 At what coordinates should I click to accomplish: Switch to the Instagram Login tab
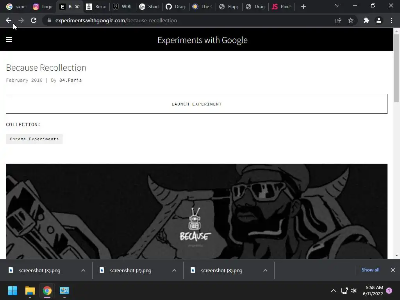tap(43, 7)
